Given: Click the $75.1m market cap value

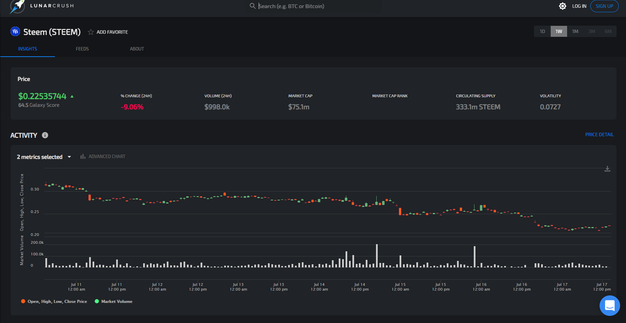Looking at the screenshot, I should (299, 107).
